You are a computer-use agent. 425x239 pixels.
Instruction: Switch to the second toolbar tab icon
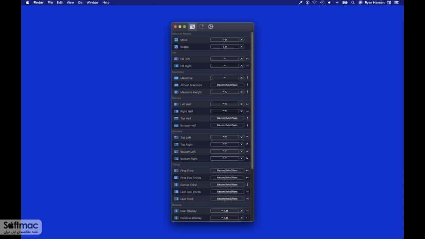[x=202, y=27]
